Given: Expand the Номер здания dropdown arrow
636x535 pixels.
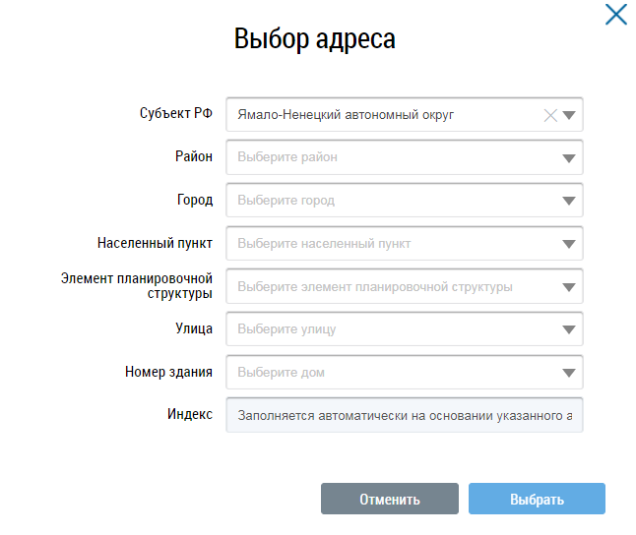Looking at the screenshot, I should [x=569, y=373].
